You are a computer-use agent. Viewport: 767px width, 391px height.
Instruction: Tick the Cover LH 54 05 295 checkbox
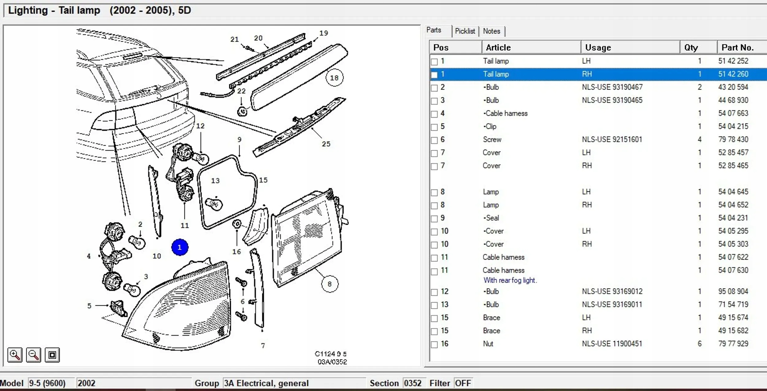[x=434, y=232]
